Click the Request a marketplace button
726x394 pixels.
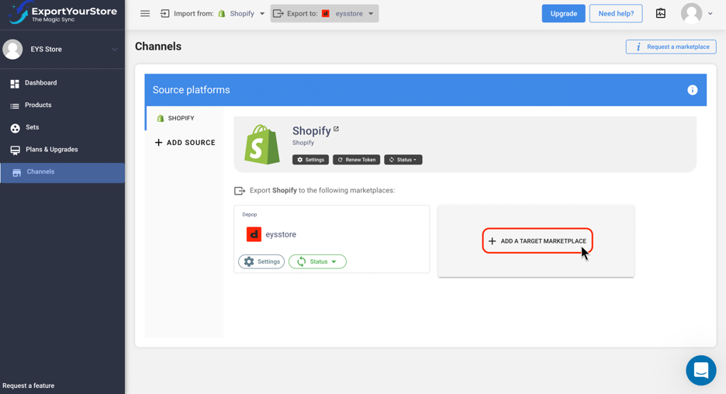point(671,47)
